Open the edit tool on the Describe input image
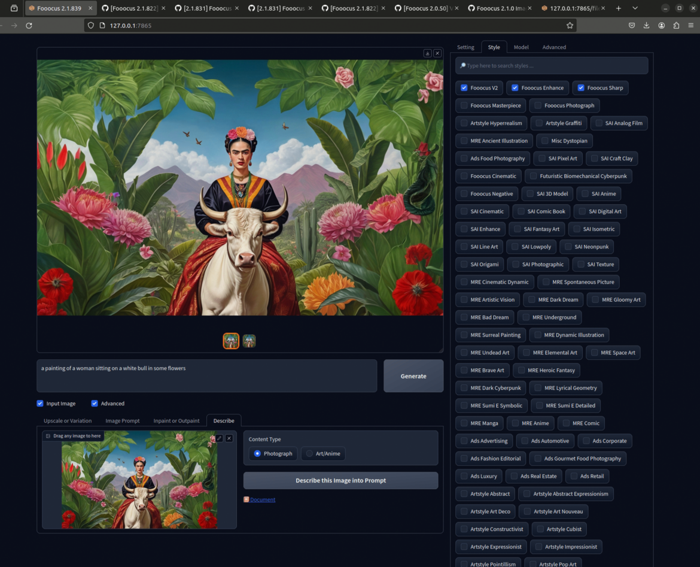 [219, 438]
